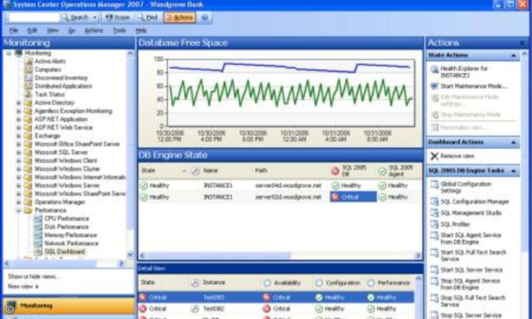The height and width of the screenshot is (319, 532).
Task: Click Show or hide views link
Action: [x=34, y=276]
